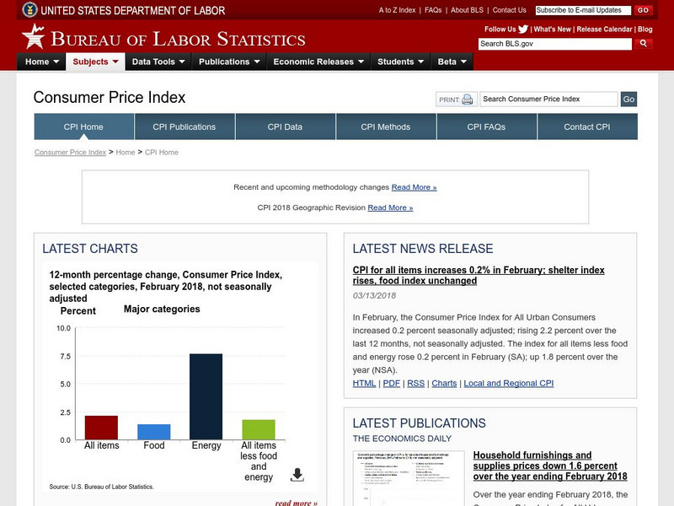Screen dimensions: 674x506
Task: Click the Economics Daily chart thumbnail
Action: [x=409, y=478]
